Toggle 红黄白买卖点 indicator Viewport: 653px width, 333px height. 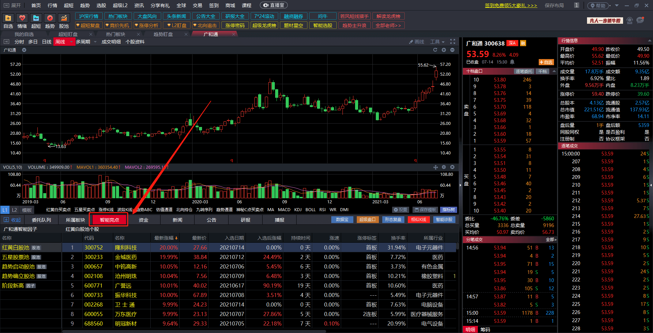pyautogui.click(x=58, y=210)
